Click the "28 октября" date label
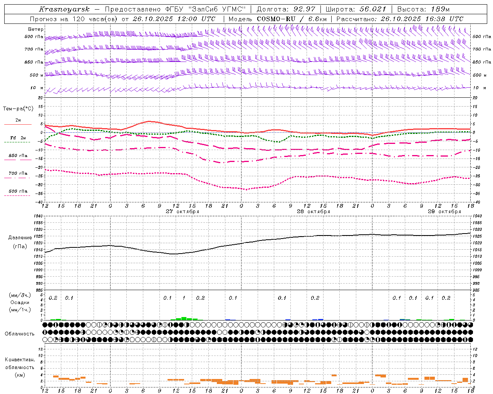This screenshot has height=394, width=493. pos(314,212)
